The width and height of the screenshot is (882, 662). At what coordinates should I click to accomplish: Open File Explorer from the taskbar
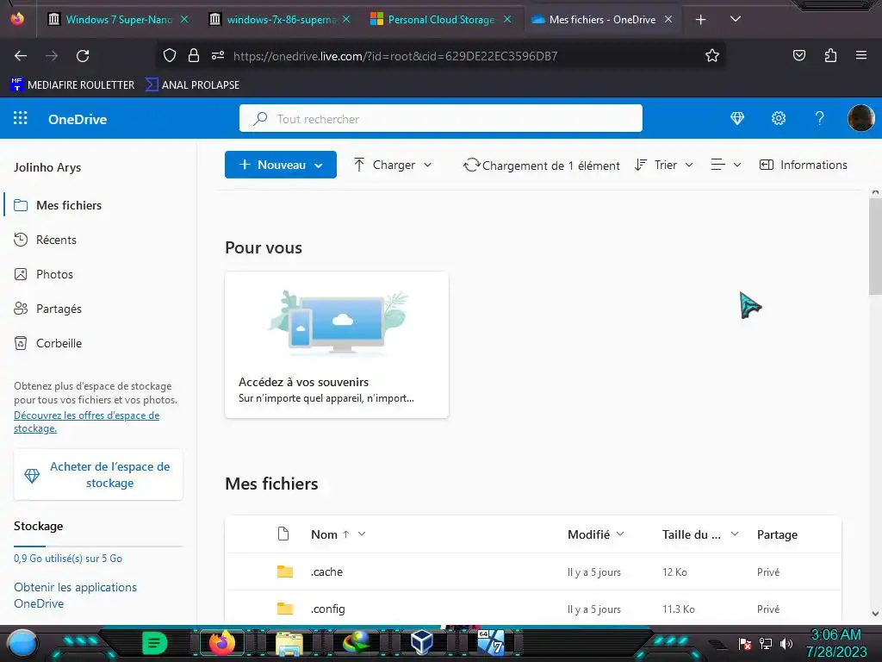click(x=289, y=643)
